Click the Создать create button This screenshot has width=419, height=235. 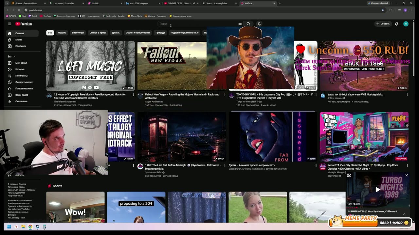tap(383, 24)
